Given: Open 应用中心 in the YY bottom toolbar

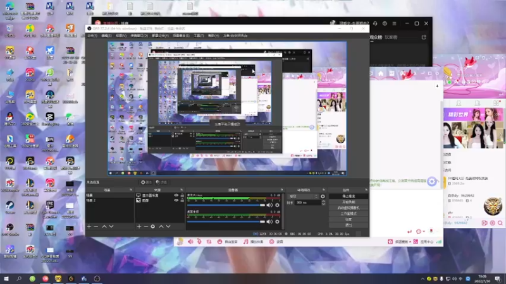Looking at the screenshot, I should [x=423, y=242].
